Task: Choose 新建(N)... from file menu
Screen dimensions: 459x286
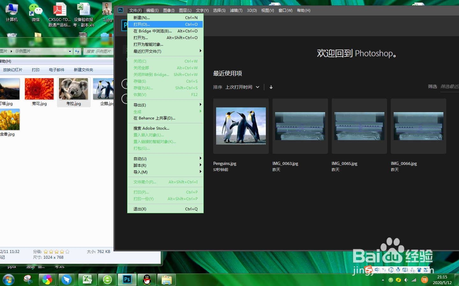Action: tap(165, 17)
